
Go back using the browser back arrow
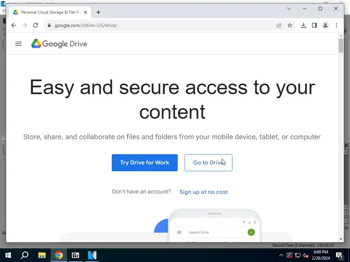(14, 25)
